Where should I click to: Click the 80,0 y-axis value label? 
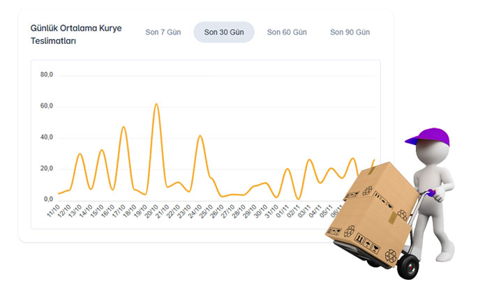point(47,75)
